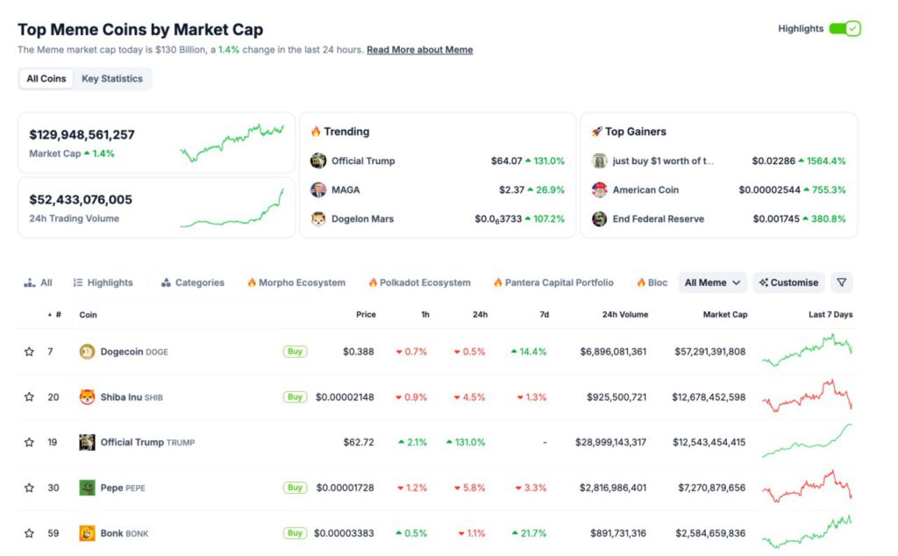The image size is (898, 556).
Task: Open the Customise options button
Action: click(788, 282)
